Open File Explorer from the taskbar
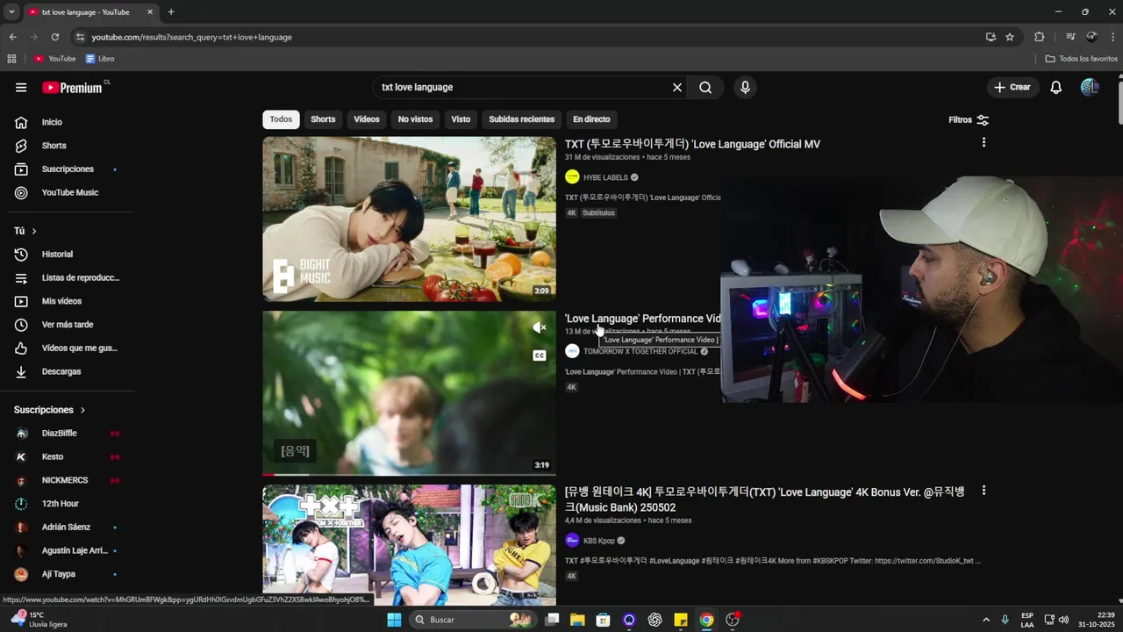 tap(577, 620)
